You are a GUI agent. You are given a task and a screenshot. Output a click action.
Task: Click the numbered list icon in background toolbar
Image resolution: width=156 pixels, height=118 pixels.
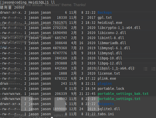pos(153,69)
